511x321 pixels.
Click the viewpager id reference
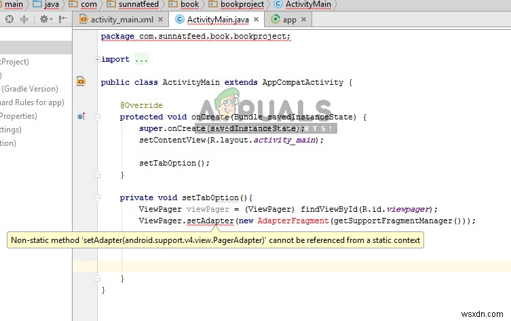tap(408, 209)
